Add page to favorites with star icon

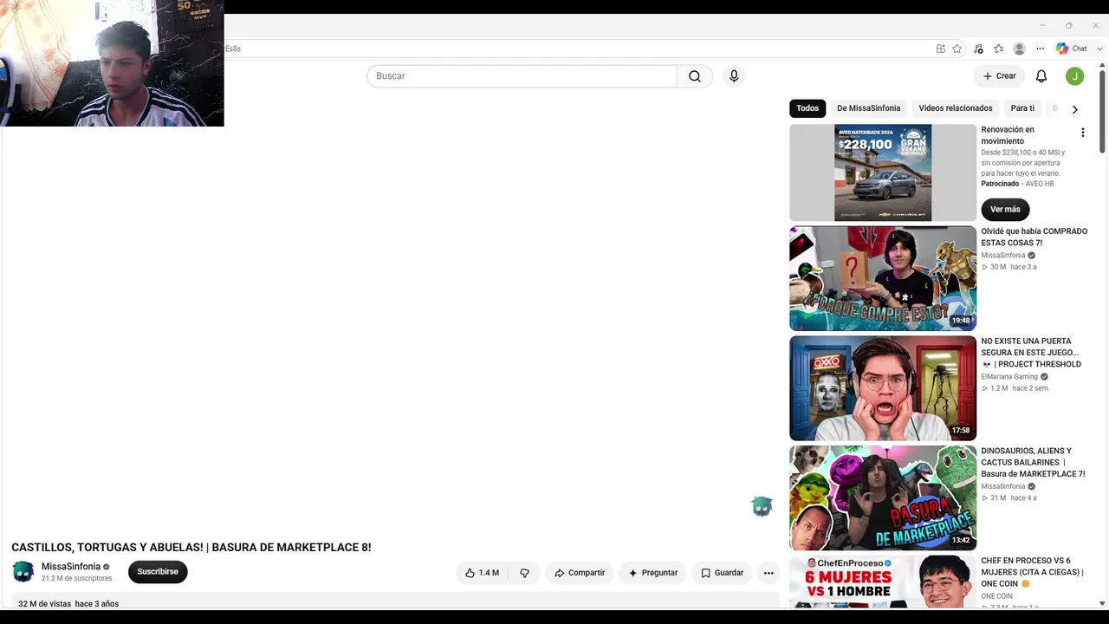click(x=957, y=49)
